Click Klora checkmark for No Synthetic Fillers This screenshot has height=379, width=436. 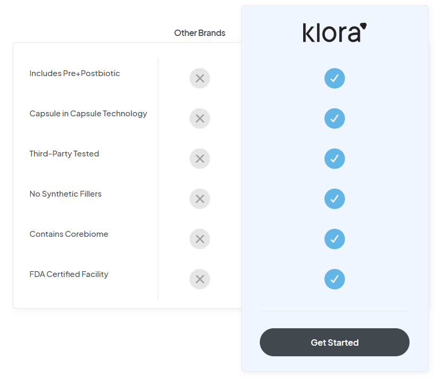(334, 199)
